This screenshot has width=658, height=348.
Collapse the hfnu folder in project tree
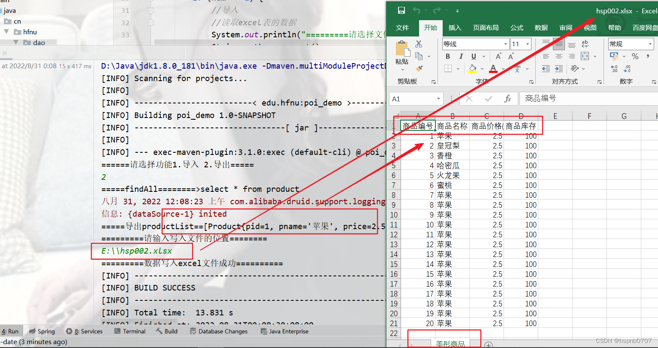(6, 32)
